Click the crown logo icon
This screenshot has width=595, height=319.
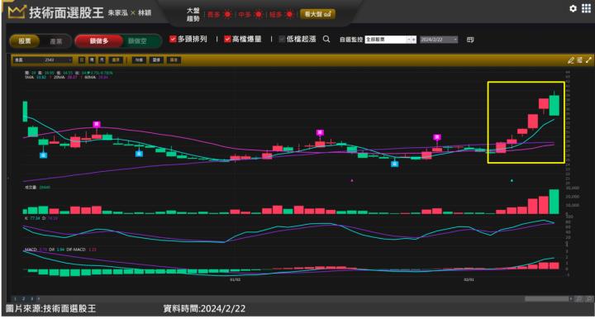[x=17, y=12]
